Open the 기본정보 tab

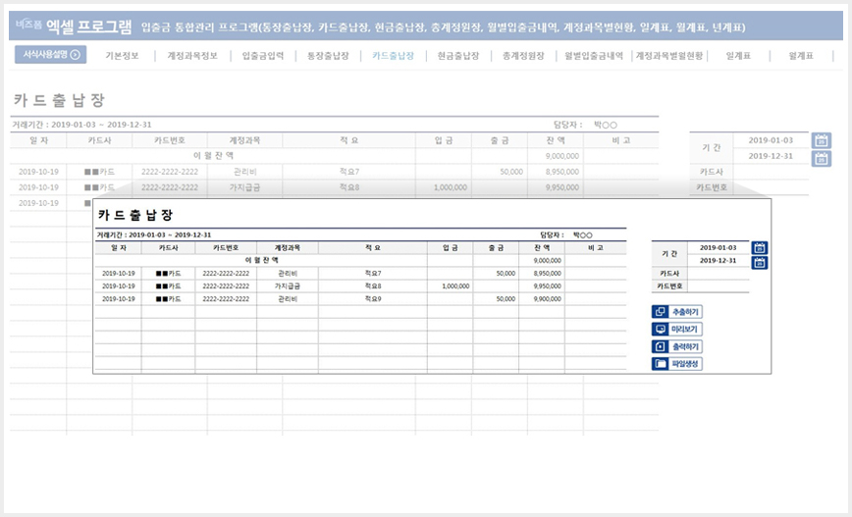click(x=123, y=55)
